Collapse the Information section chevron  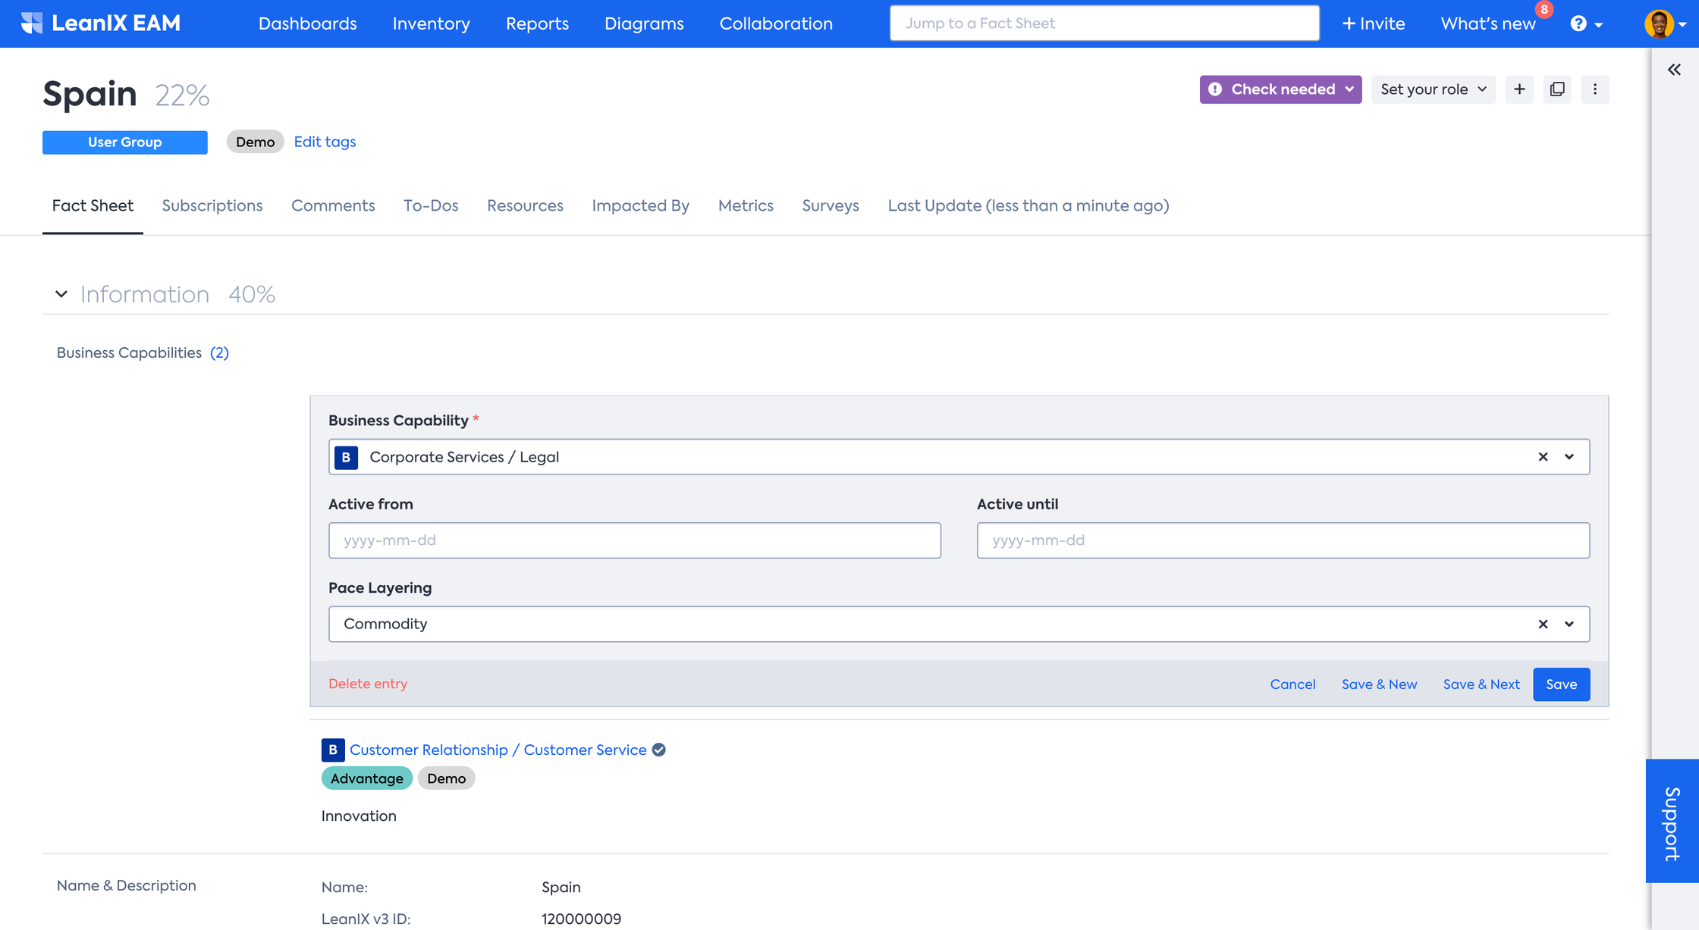pyautogui.click(x=61, y=294)
